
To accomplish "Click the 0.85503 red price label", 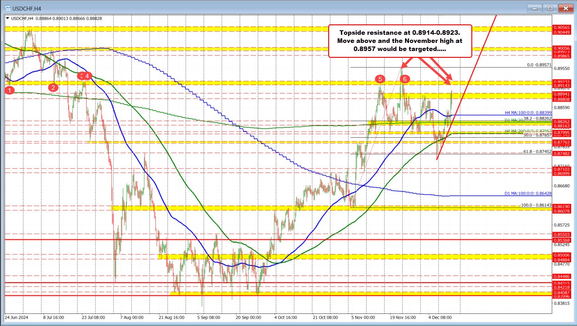I will coord(562,235).
